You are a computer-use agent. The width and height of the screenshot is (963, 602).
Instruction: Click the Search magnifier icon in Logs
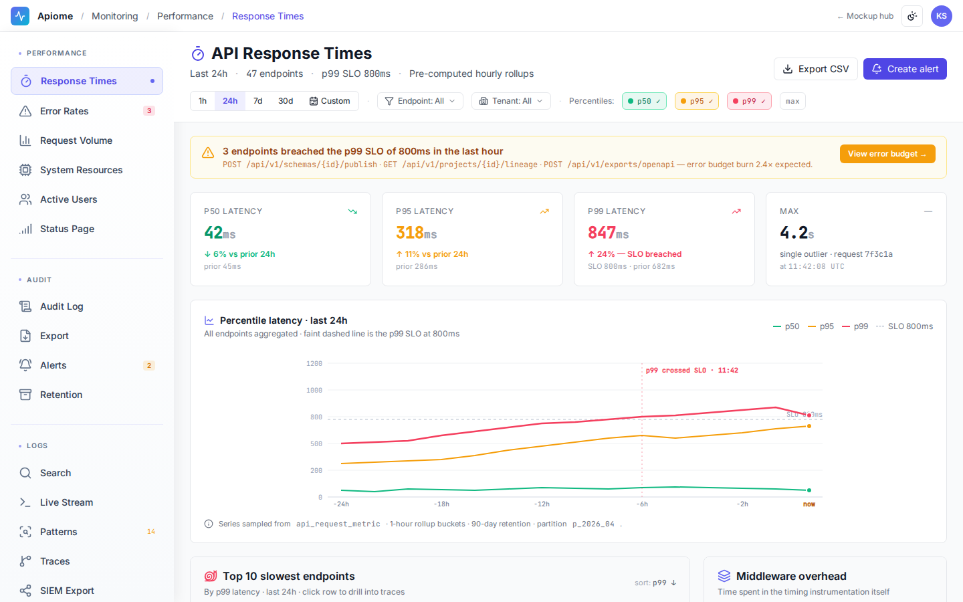click(x=25, y=473)
